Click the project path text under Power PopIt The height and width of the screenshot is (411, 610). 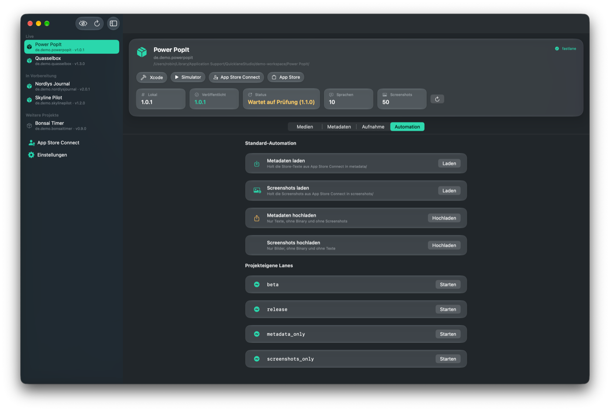click(231, 64)
